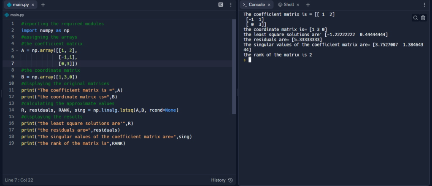Search the console output with magnifier icon
This screenshot has width=432, height=186.
[415, 18]
